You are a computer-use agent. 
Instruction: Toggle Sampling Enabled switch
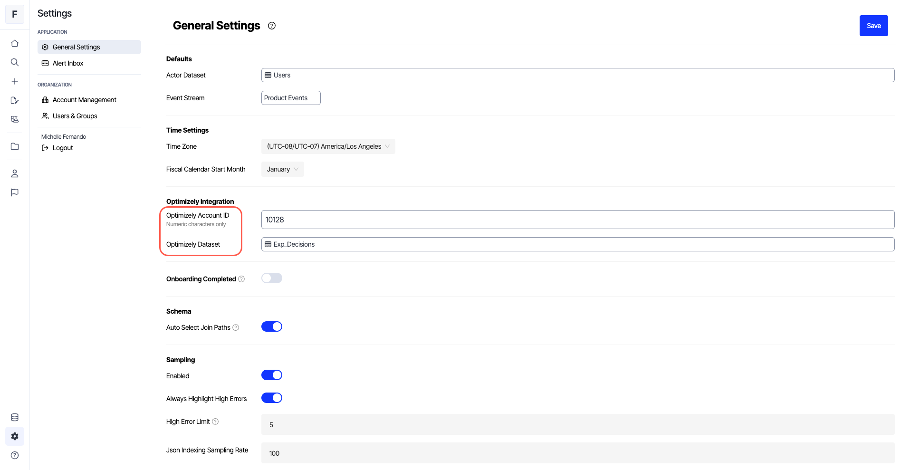click(272, 375)
